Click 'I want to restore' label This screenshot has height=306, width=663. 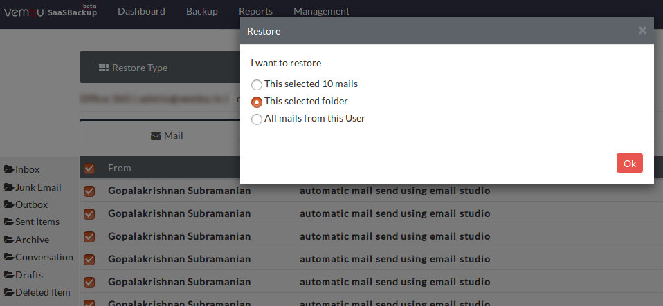286,64
